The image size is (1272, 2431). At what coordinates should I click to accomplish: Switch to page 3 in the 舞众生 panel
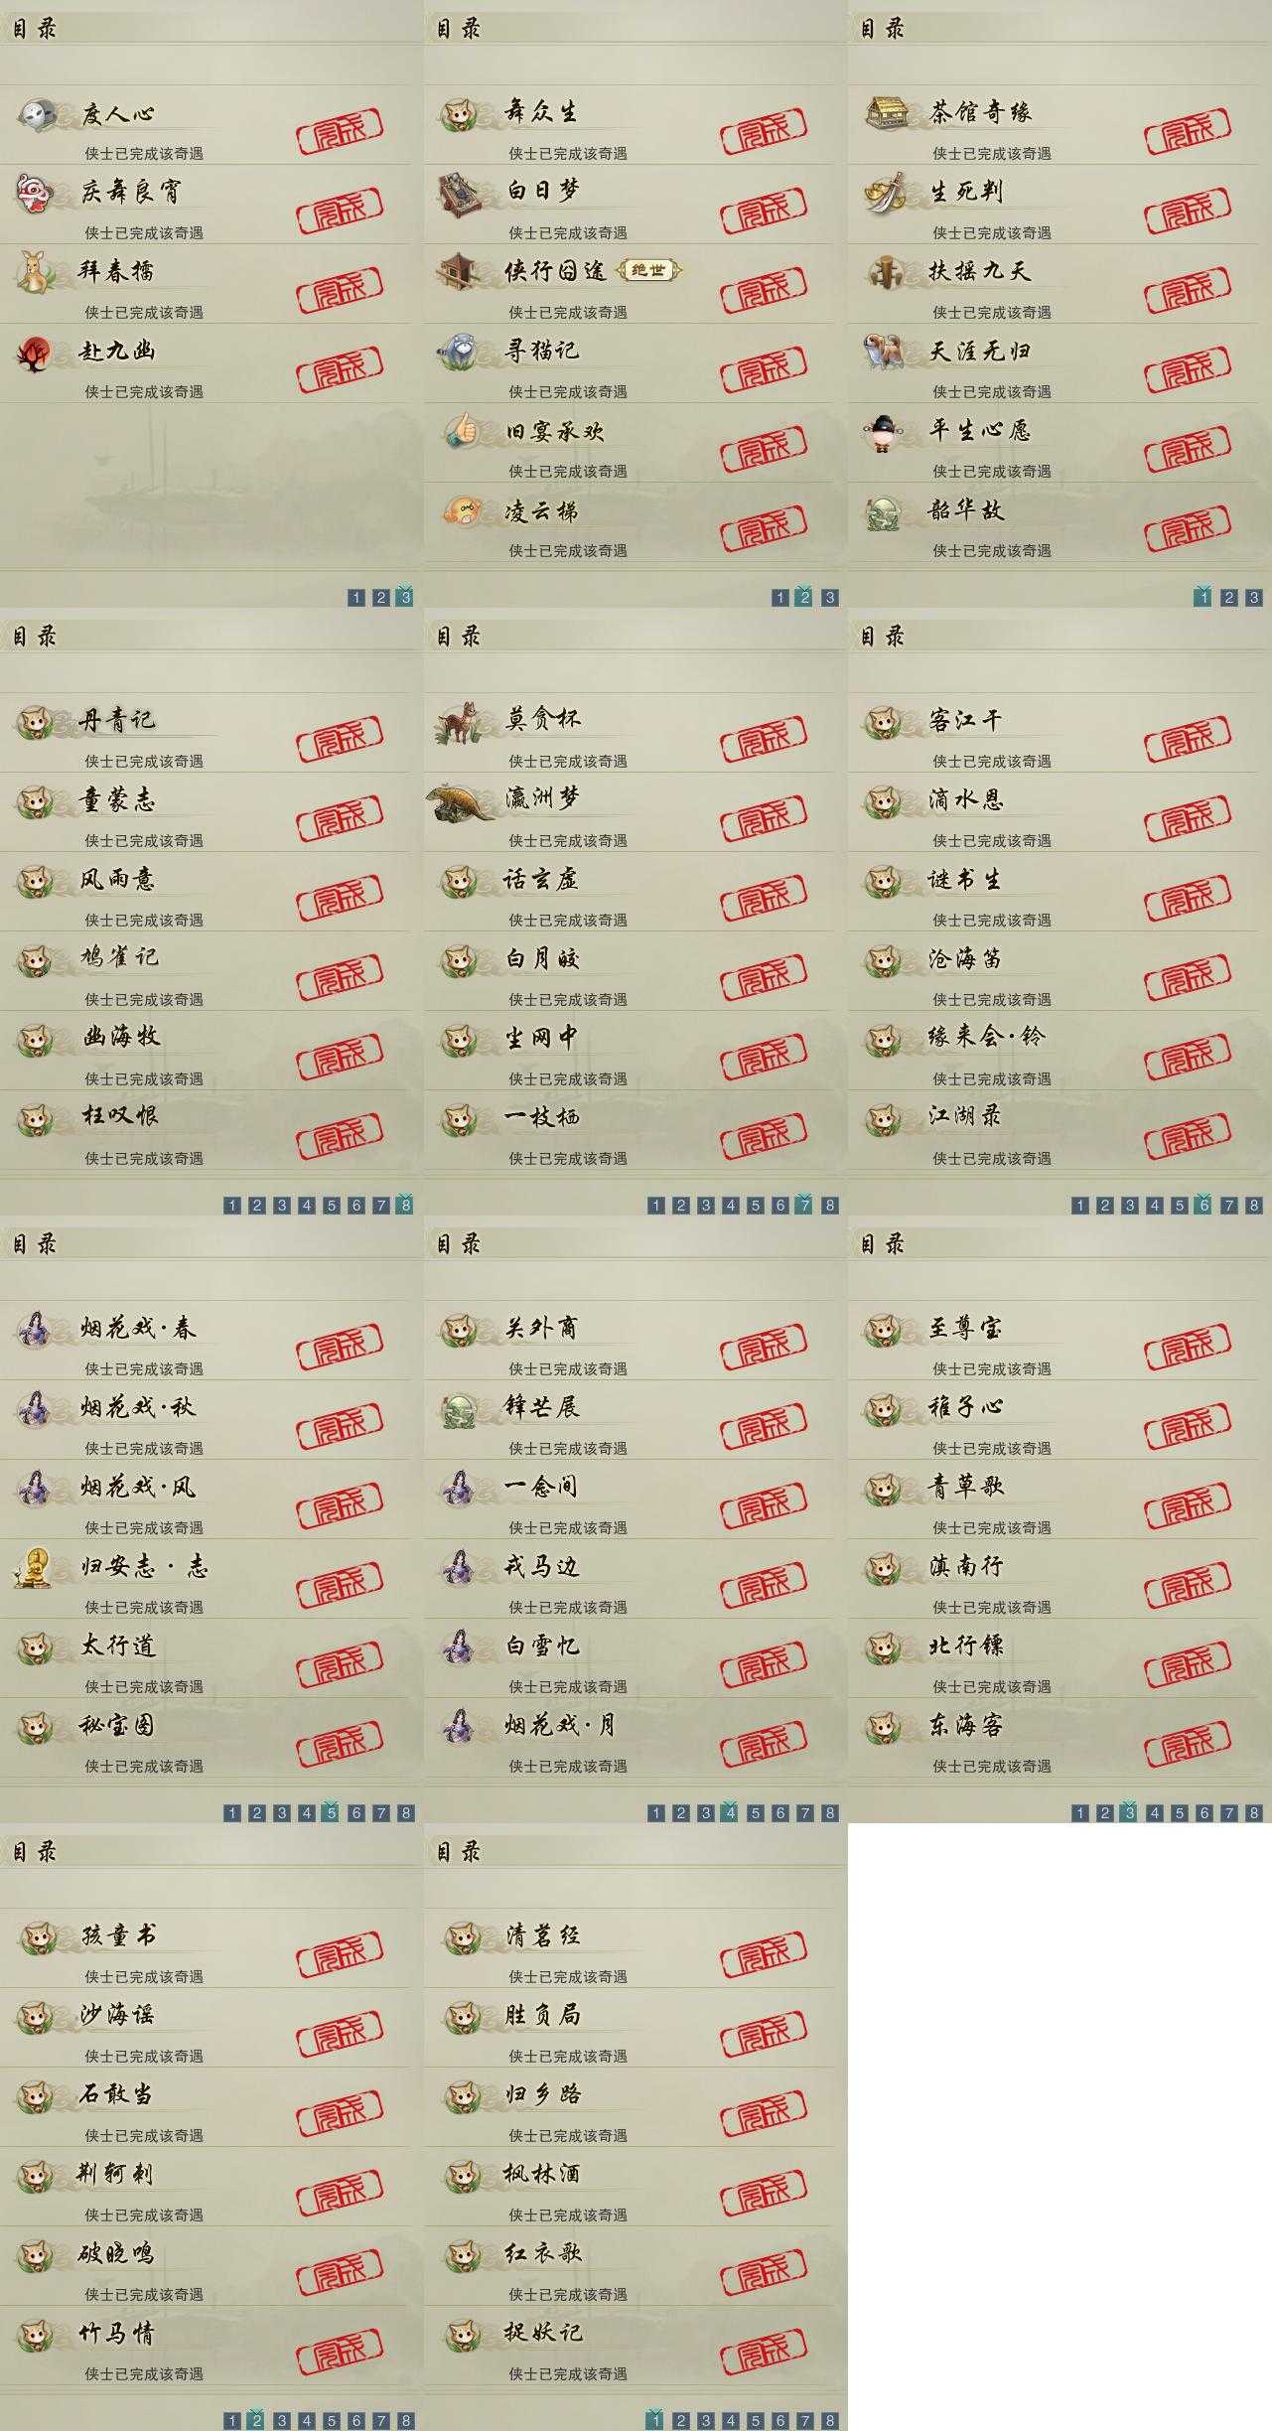click(830, 597)
